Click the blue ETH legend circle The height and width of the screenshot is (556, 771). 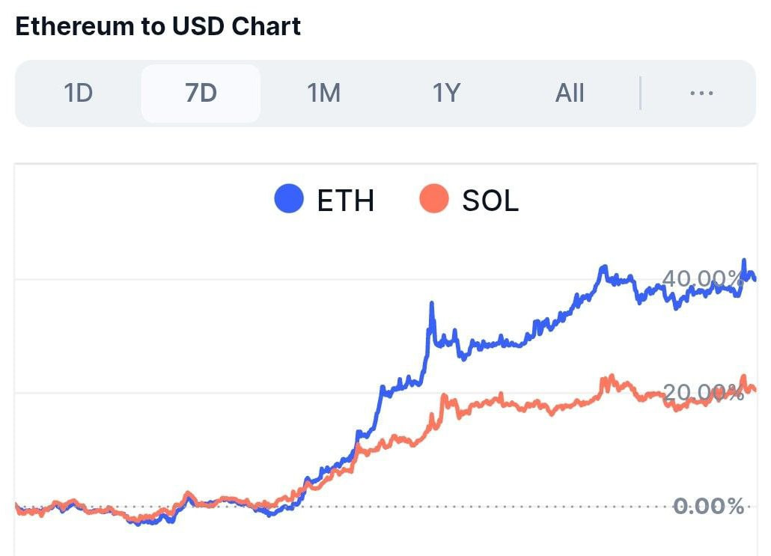(x=289, y=198)
